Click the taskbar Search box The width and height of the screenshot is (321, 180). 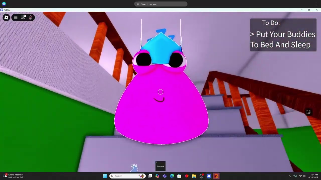[128, 176]
